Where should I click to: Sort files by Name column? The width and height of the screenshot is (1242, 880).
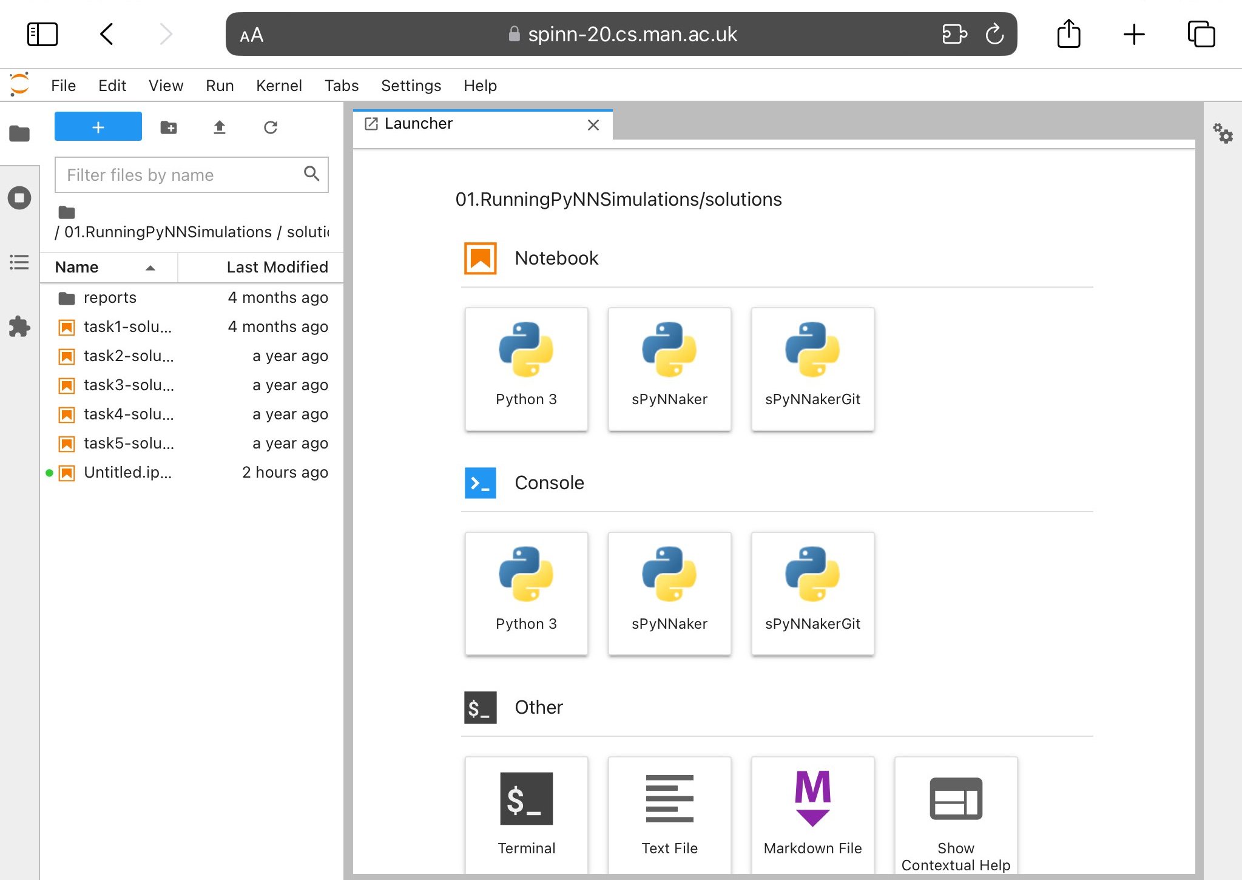point(109,267)
